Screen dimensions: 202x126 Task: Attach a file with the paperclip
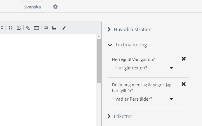(x=28, y=28)
